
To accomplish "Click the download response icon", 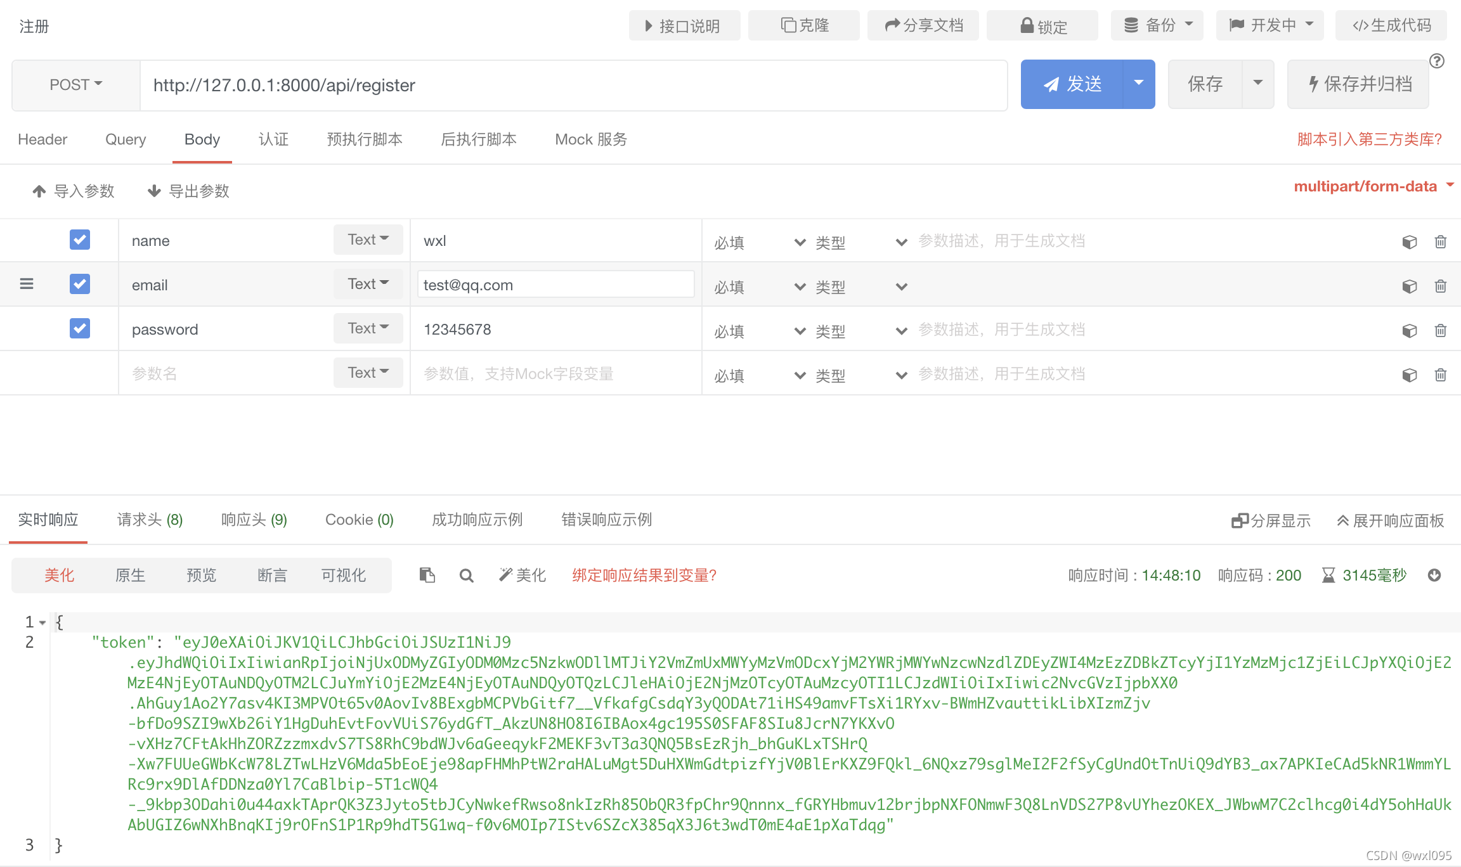I will (1434, 575).
